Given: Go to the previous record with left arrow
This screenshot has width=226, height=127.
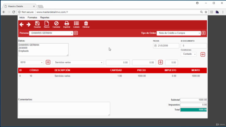Looking at the screenshot, I should pyautogui.click(x=22, y=24).
